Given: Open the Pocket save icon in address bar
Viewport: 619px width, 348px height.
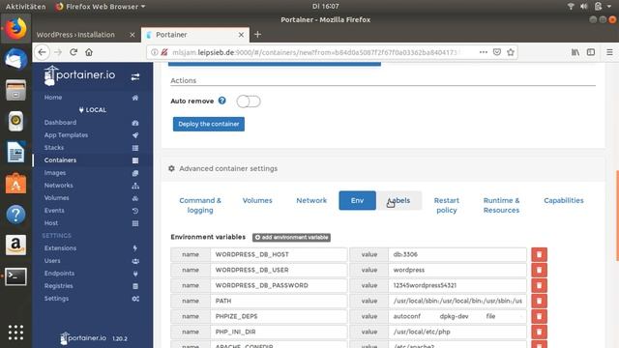Looking at the screenshot, I should (x=497, y=52).
